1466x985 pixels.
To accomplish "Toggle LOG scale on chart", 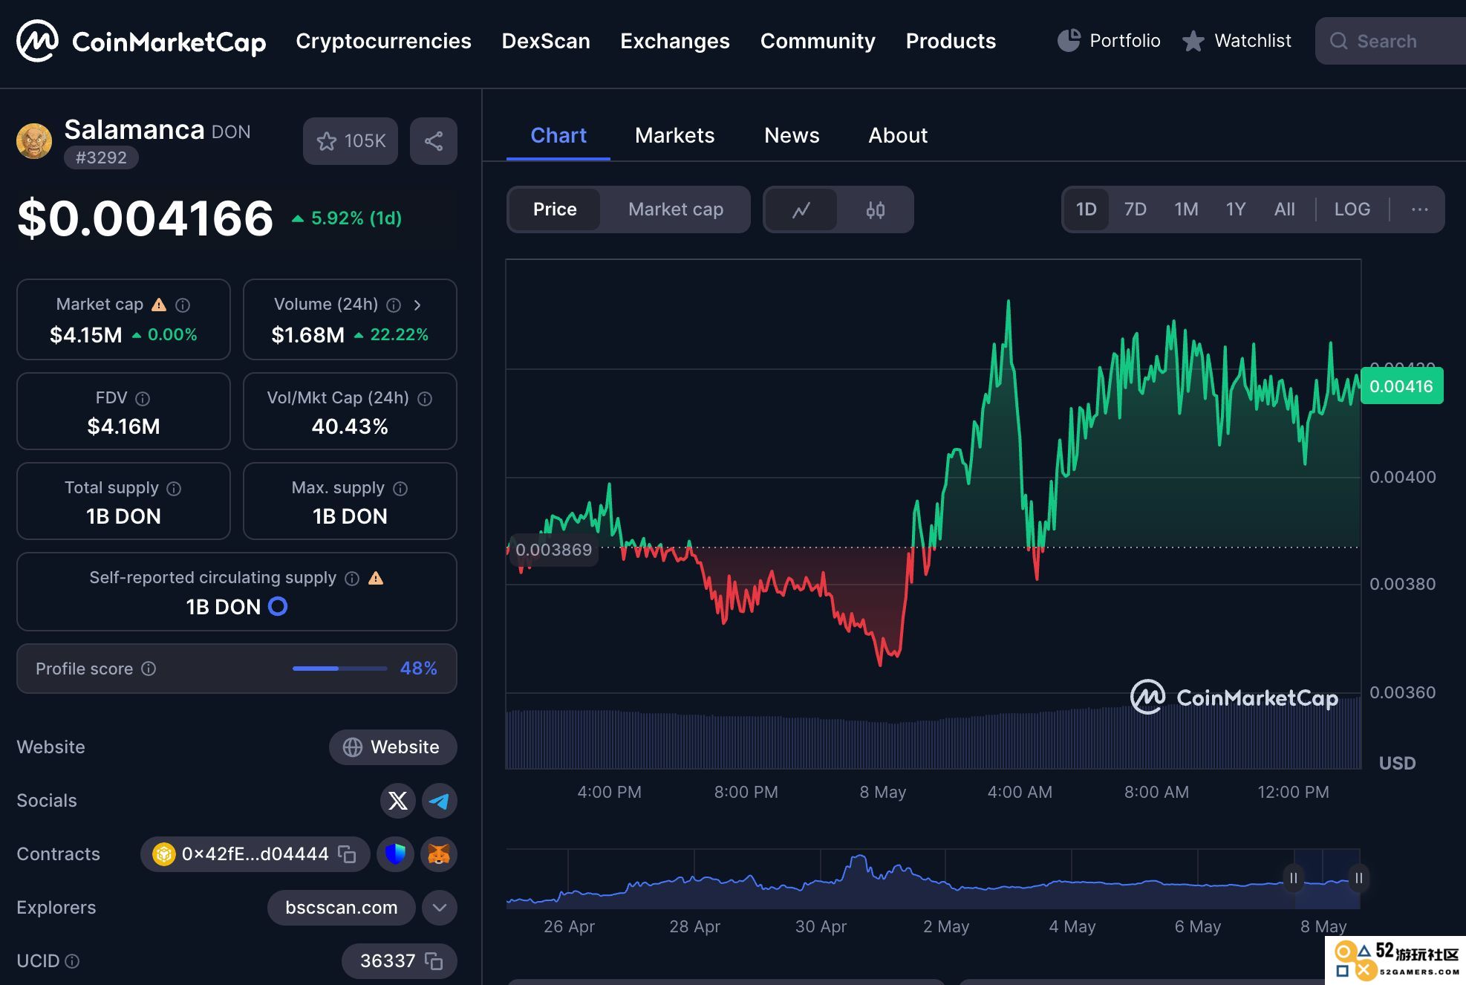I will pos(1352,209).
